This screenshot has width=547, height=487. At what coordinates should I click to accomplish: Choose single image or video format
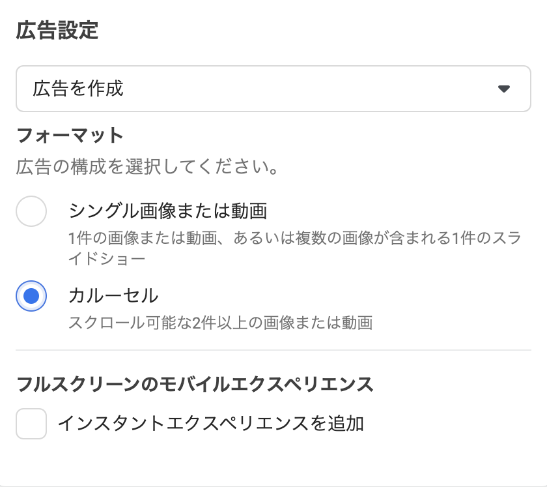[x=31, y=210]
